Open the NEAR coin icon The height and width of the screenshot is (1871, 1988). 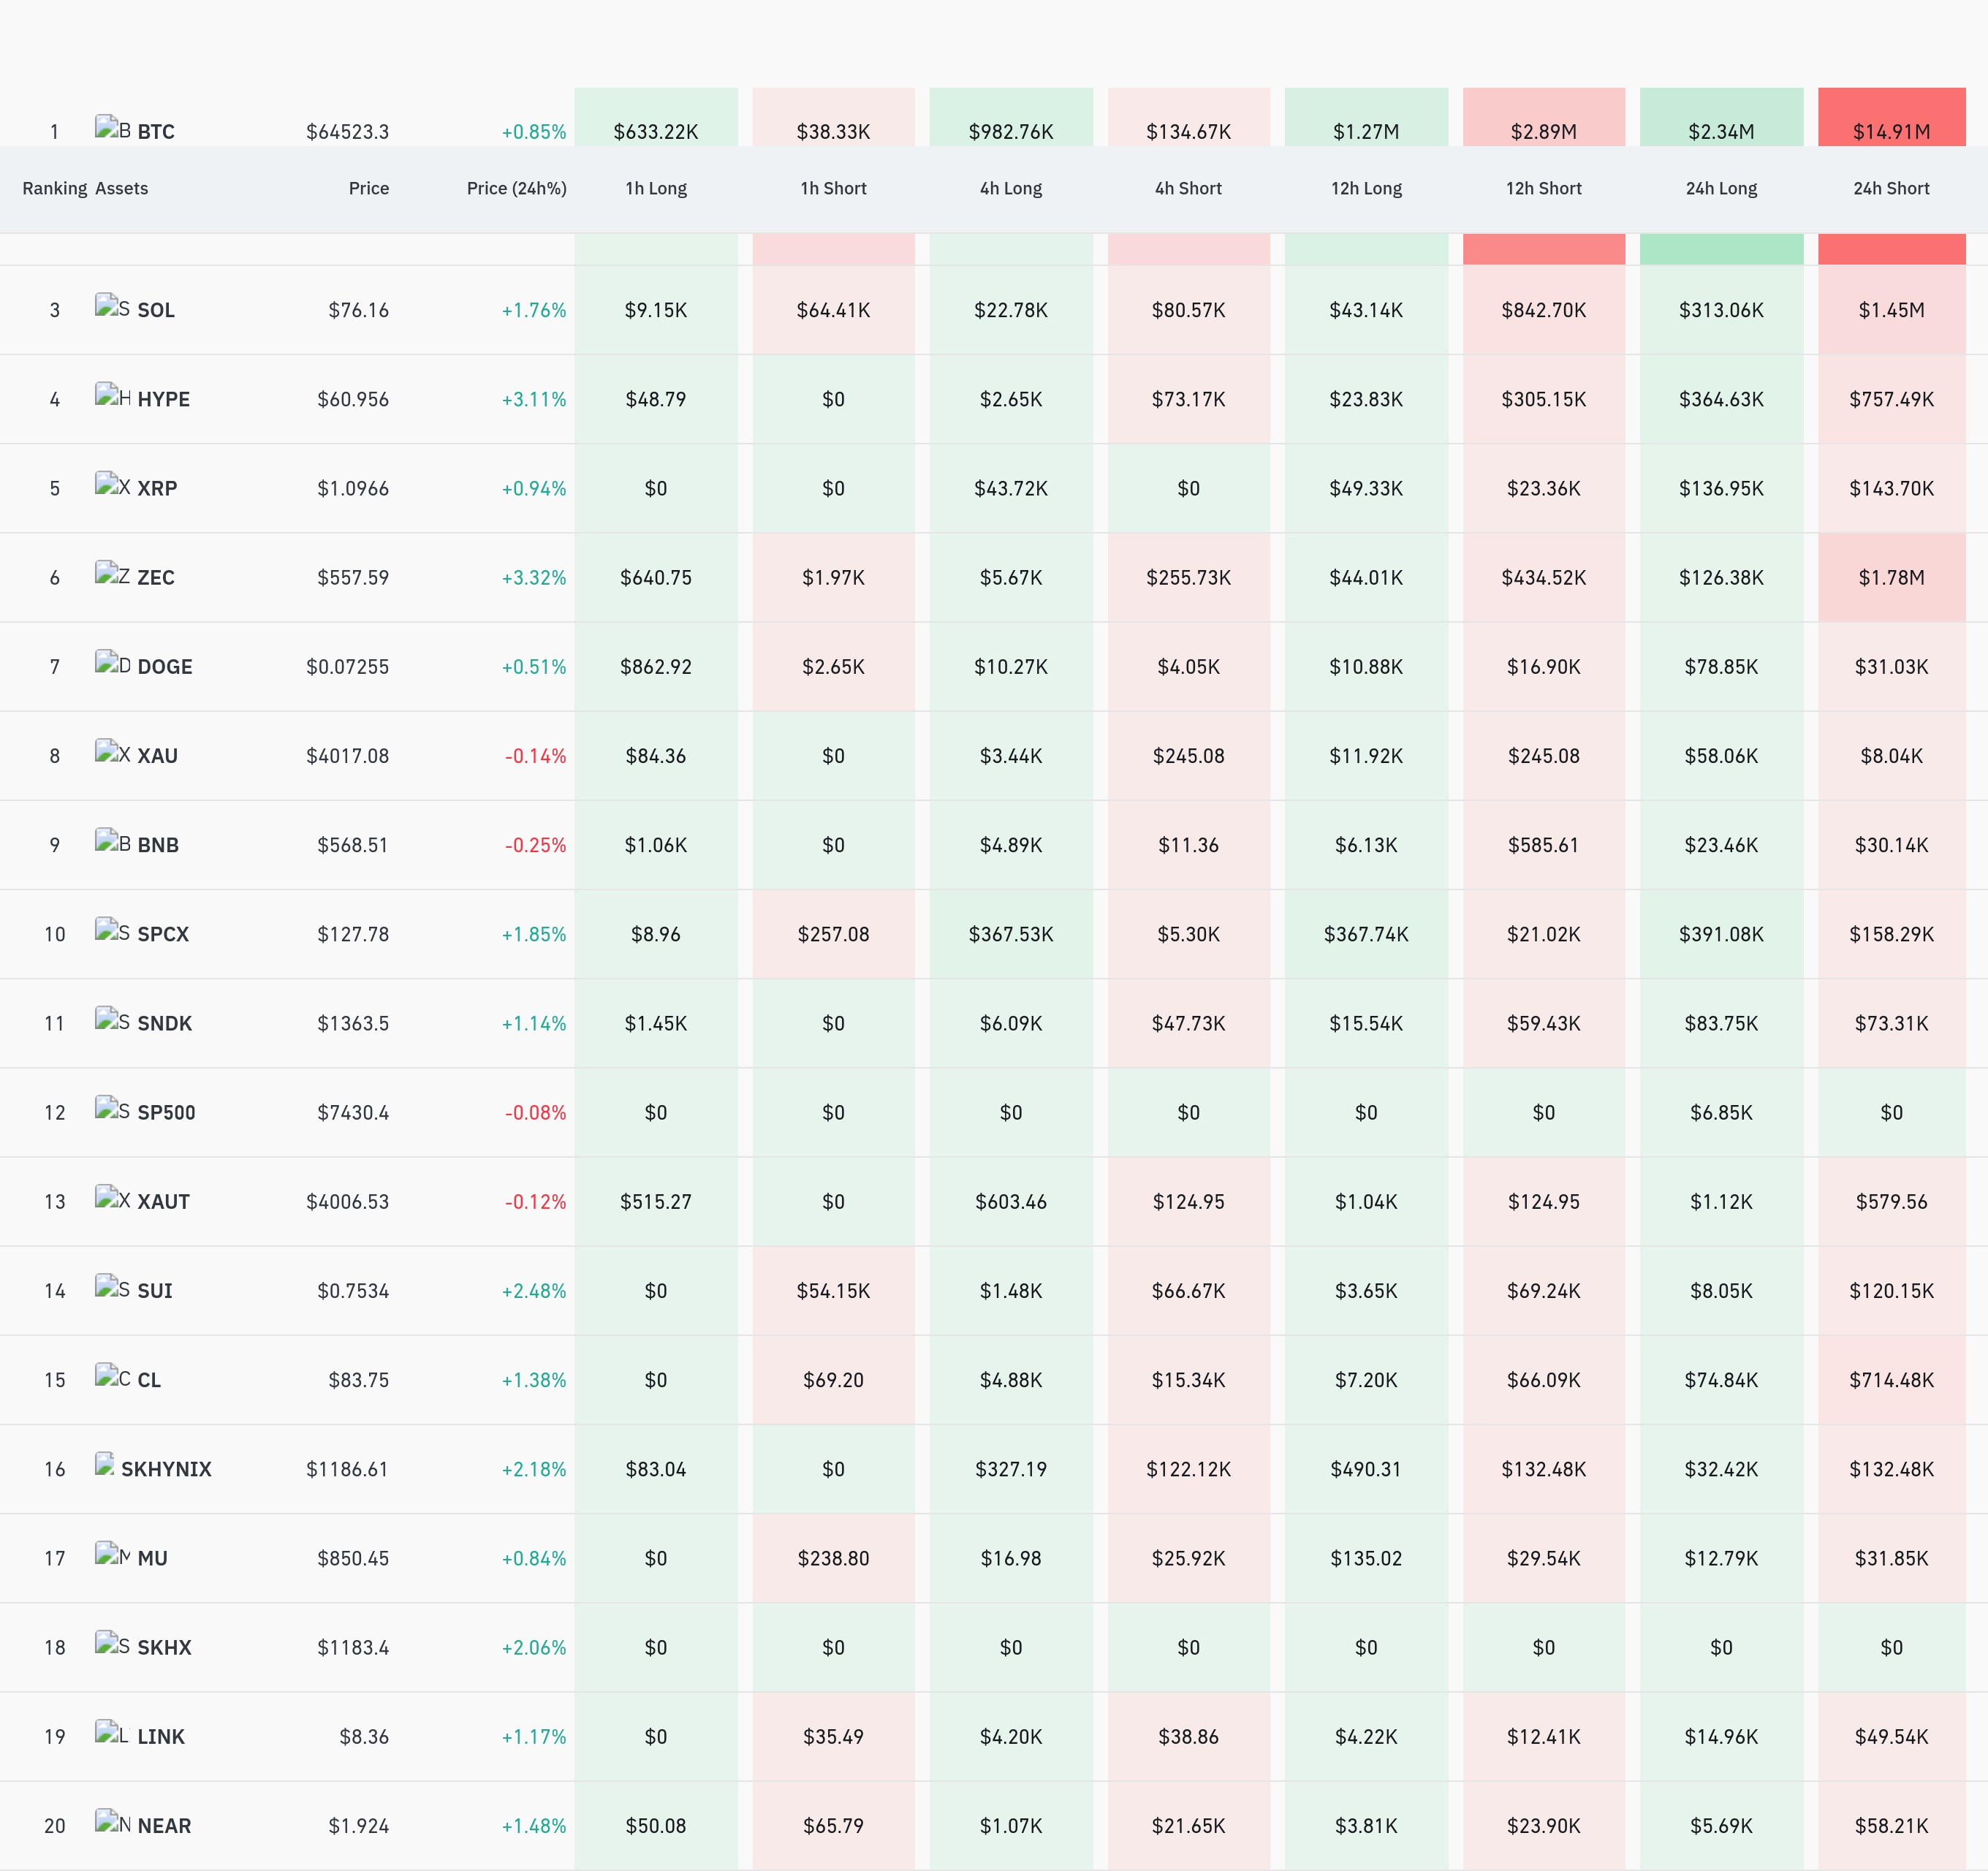112,1821
